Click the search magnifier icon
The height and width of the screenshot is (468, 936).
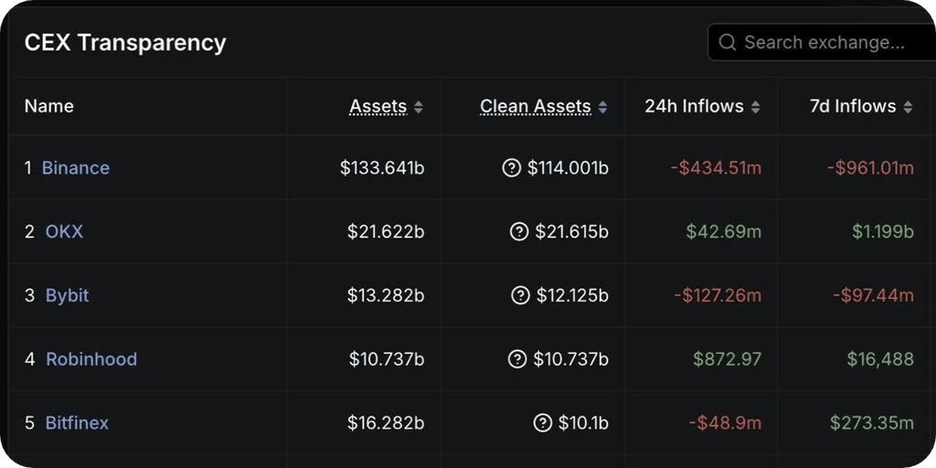(727, 42)
